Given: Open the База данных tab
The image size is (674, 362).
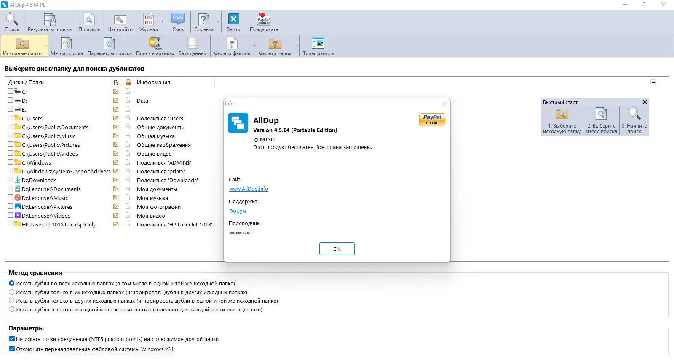Looking at the screenshot, I should click(193, 46).
